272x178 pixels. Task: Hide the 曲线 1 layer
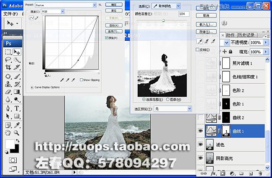pos(200,131)
